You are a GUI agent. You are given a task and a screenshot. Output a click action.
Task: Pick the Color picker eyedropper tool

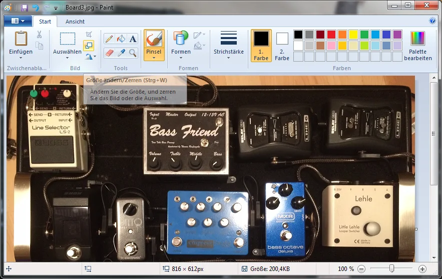pyautogui.click(x=121, y=53)
